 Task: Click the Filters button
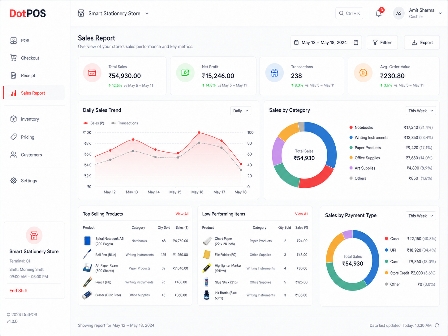pos(382,42)
